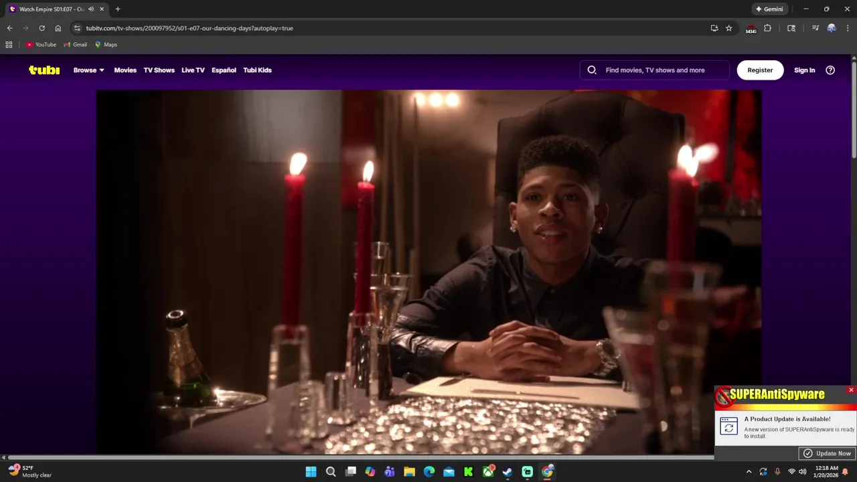Open Steam from the taskbar
The image size is (857, 482).
click(508, 472)
